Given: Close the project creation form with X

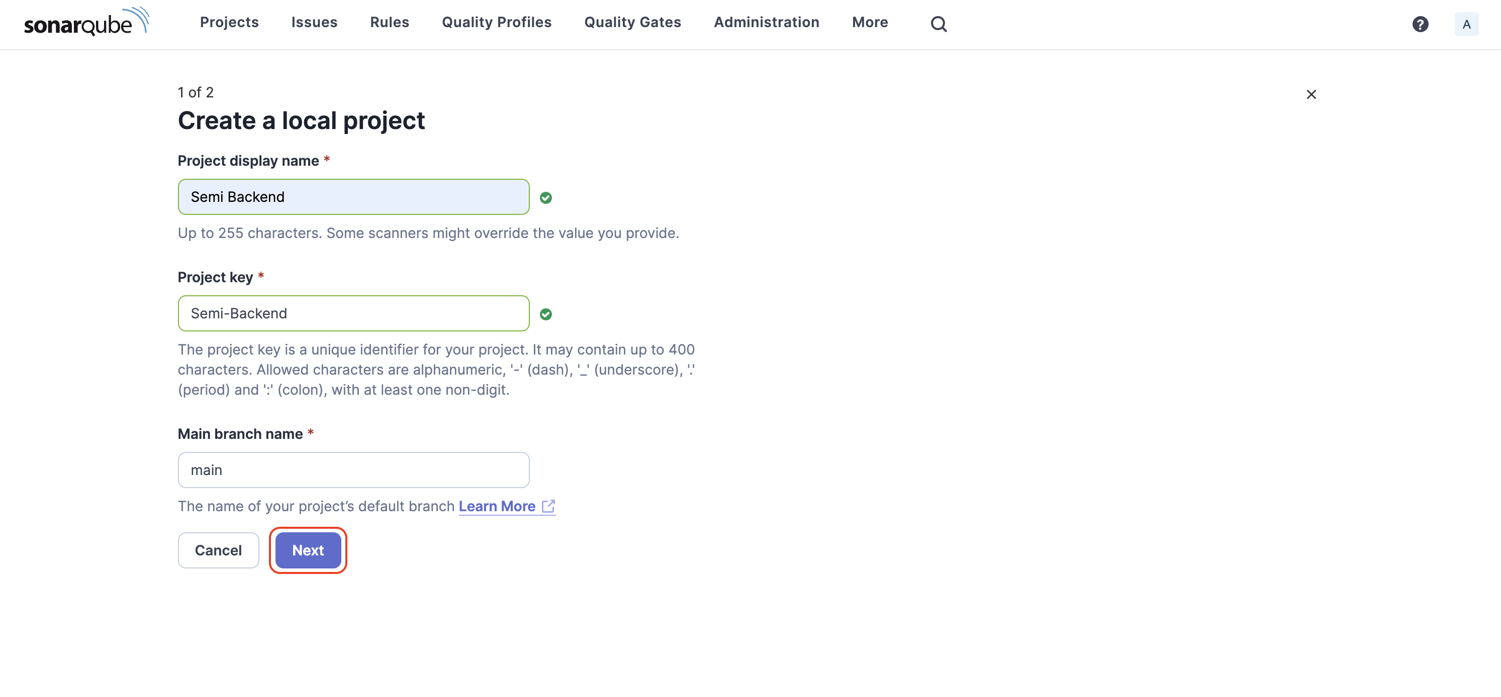Looking at the screenshot, I should 1311,94.
